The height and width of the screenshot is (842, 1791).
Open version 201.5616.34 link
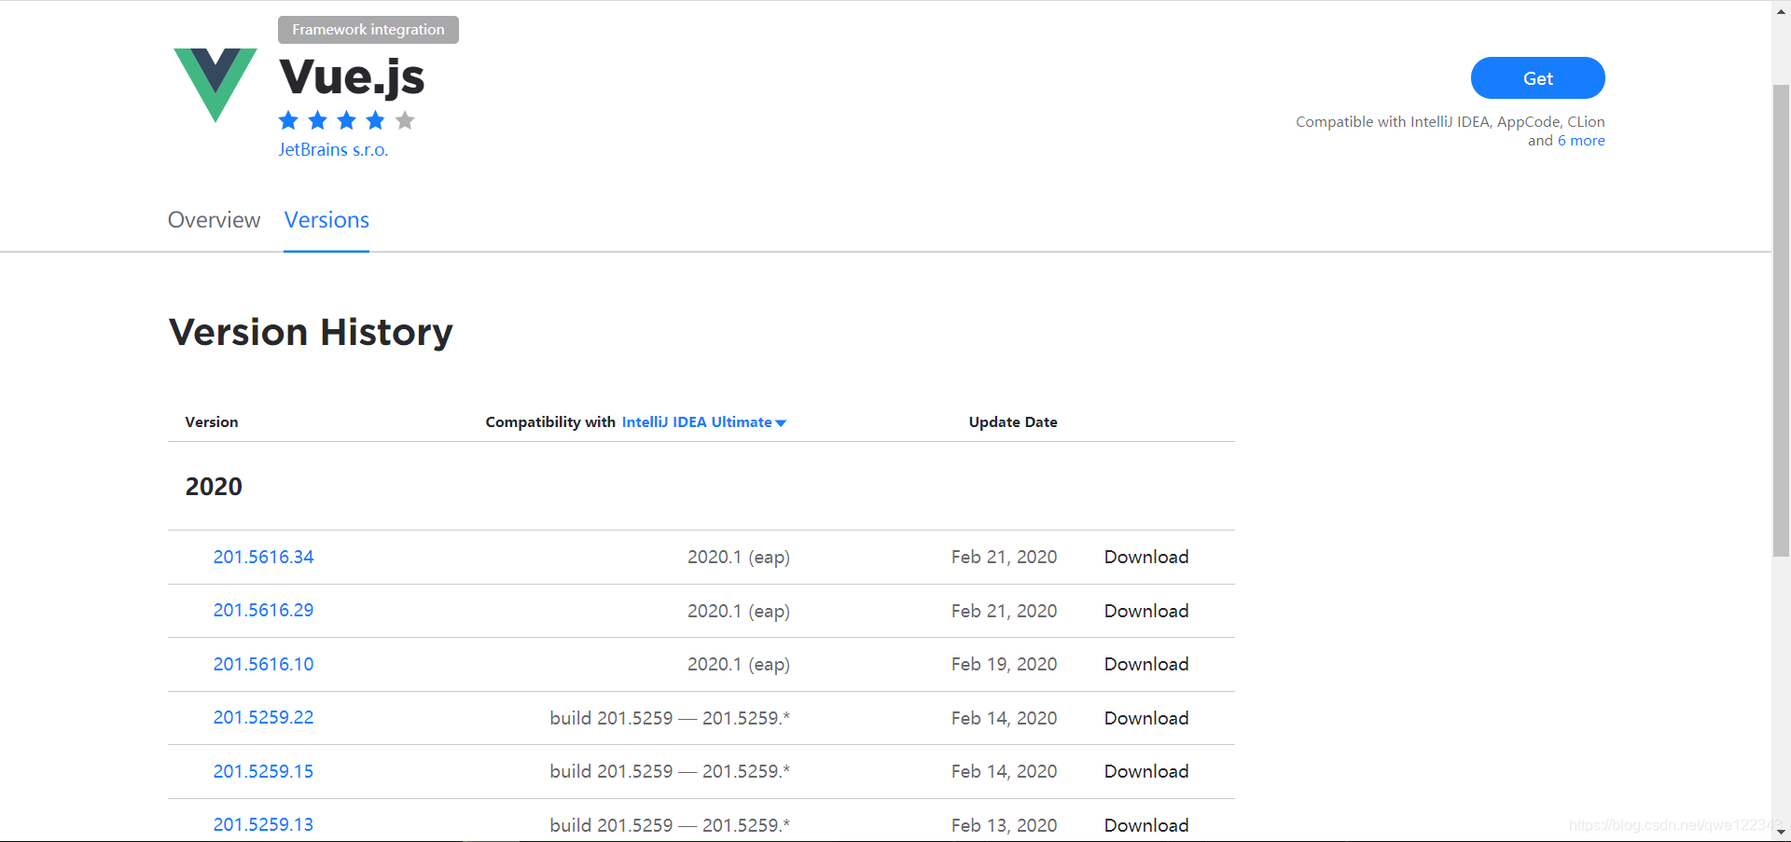coord(263,557)
